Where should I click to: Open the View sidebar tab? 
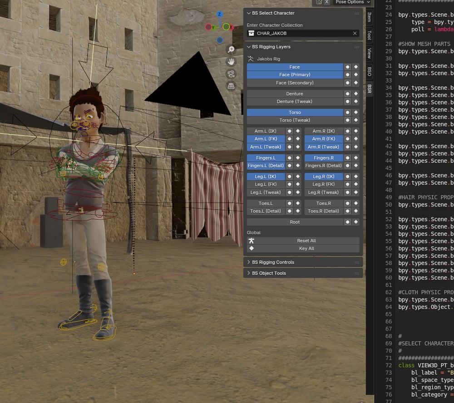point(369,53)
